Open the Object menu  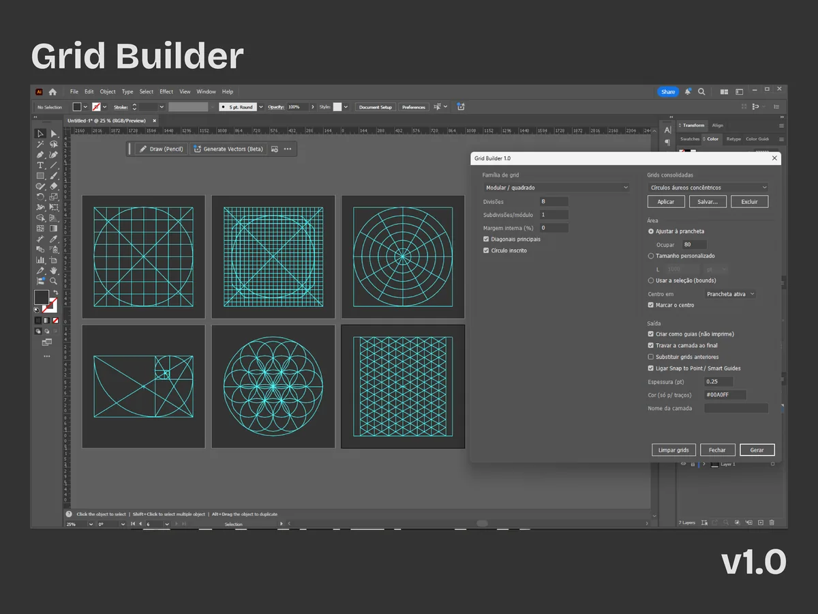pyautogui.click(x=108, y=91)
